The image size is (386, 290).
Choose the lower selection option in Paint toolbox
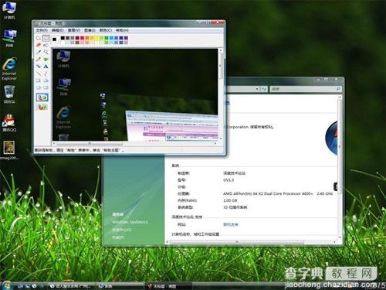pos(42,107)
